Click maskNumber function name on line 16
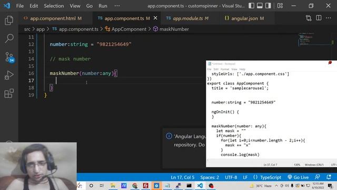The height and width of the screenshot is (190, 337). click(64, 73)
